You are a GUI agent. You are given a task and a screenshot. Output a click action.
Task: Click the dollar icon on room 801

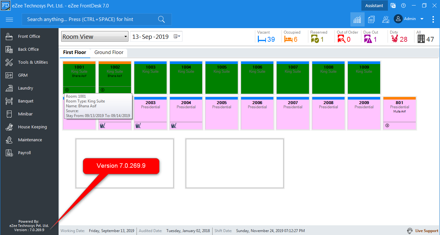387,125
